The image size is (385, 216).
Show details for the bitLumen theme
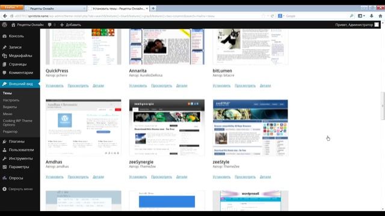click(x=265, y=85)
